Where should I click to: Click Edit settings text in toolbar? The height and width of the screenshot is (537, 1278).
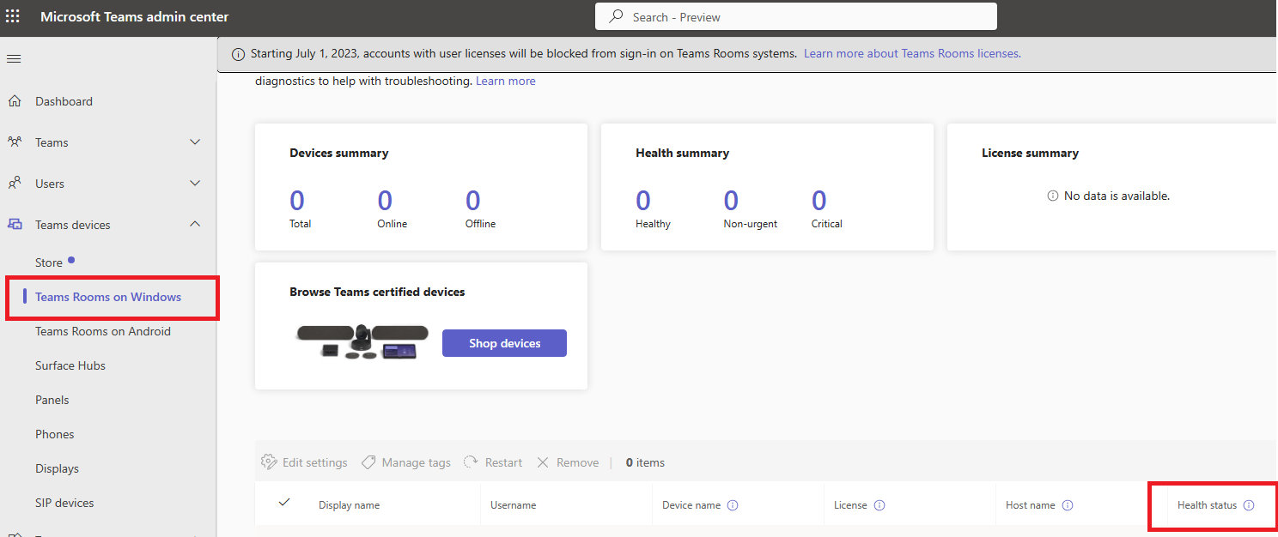(x=315, y=462)
